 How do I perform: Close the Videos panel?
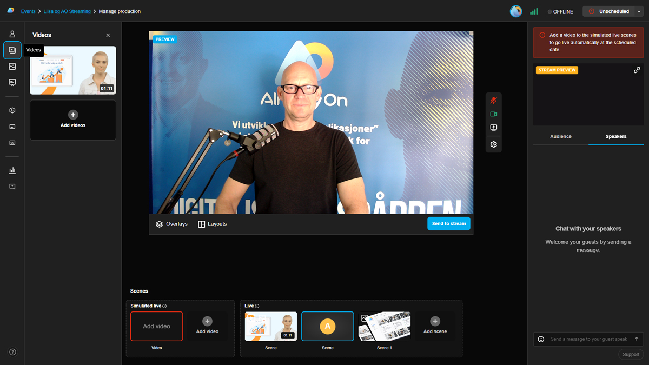click(x=108, y=35)
